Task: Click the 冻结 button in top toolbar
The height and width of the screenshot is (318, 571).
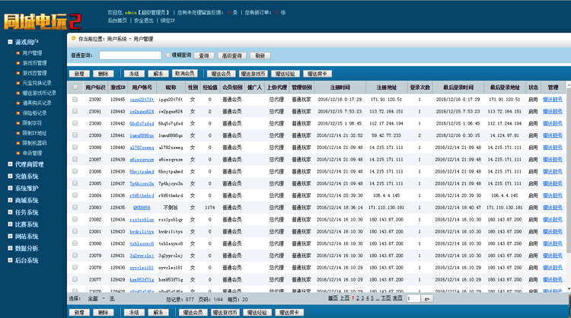Action: pos(134,74)
